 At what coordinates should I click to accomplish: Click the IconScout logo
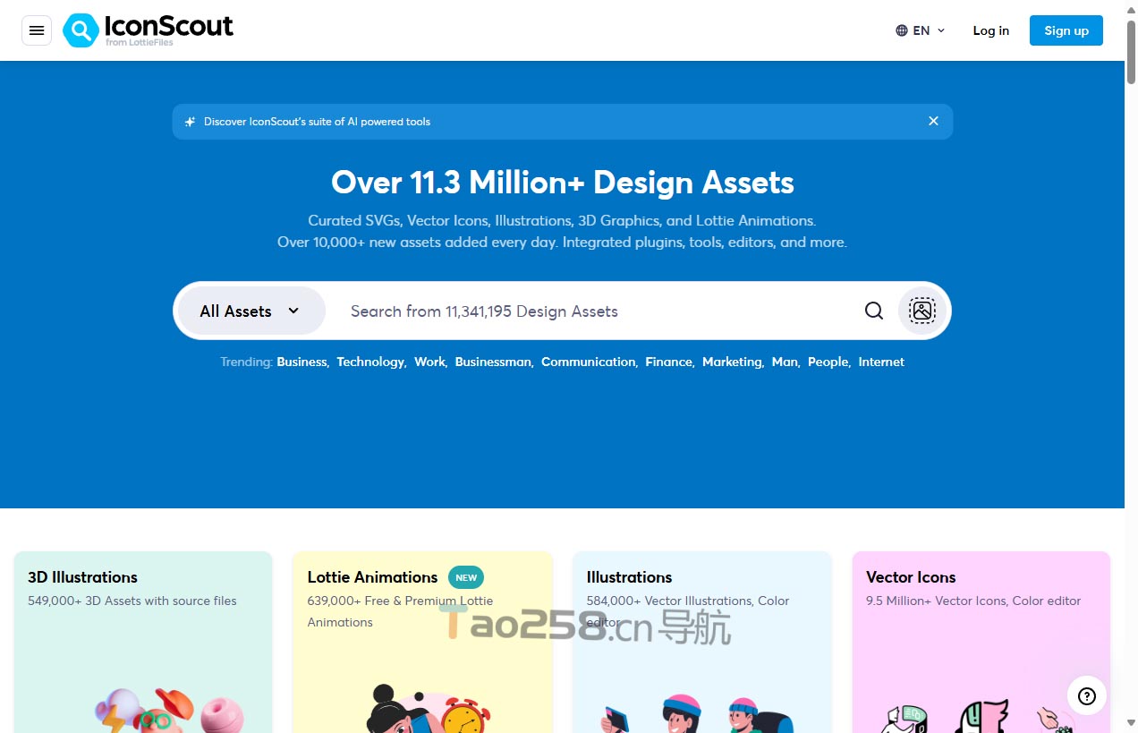pos(148,30)
